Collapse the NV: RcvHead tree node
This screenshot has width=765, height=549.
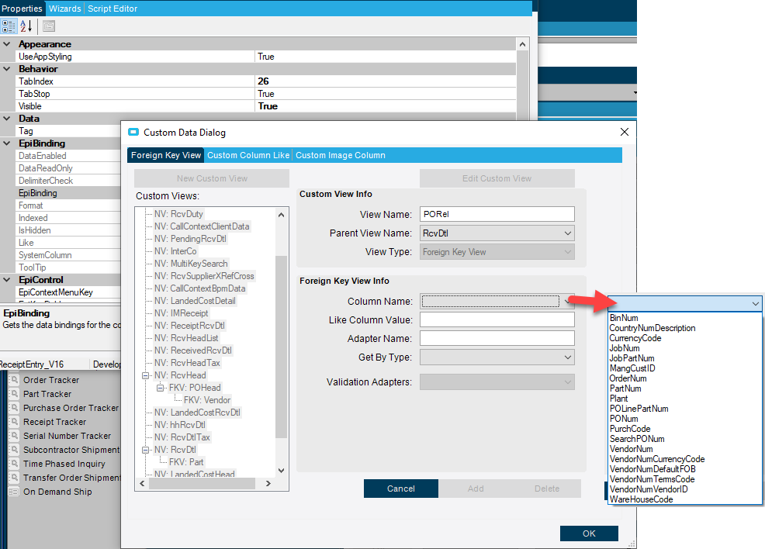point(145,375)
